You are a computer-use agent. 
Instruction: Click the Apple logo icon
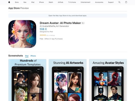[x=9, y=2]
